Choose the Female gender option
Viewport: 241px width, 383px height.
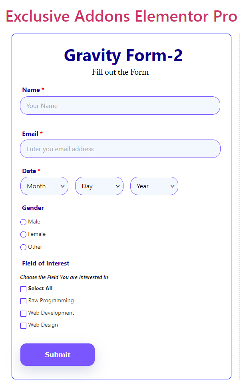pos(24,235)
